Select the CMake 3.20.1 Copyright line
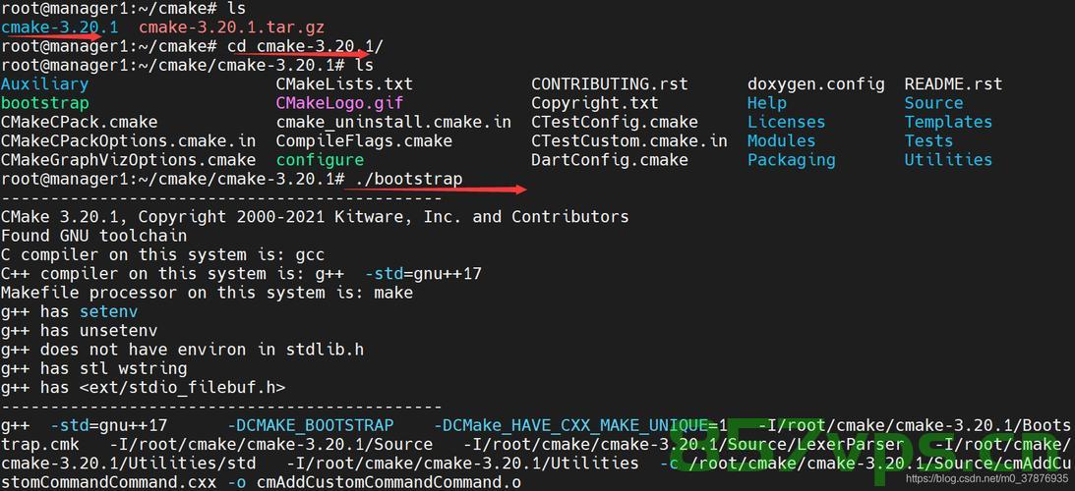1075x491 pixels. (x=315, y=217)
